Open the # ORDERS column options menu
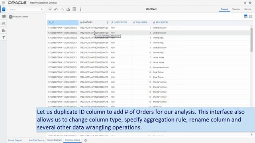Viewport: 255px width, 143px height. pyautogui.click(x=108, y=22)
